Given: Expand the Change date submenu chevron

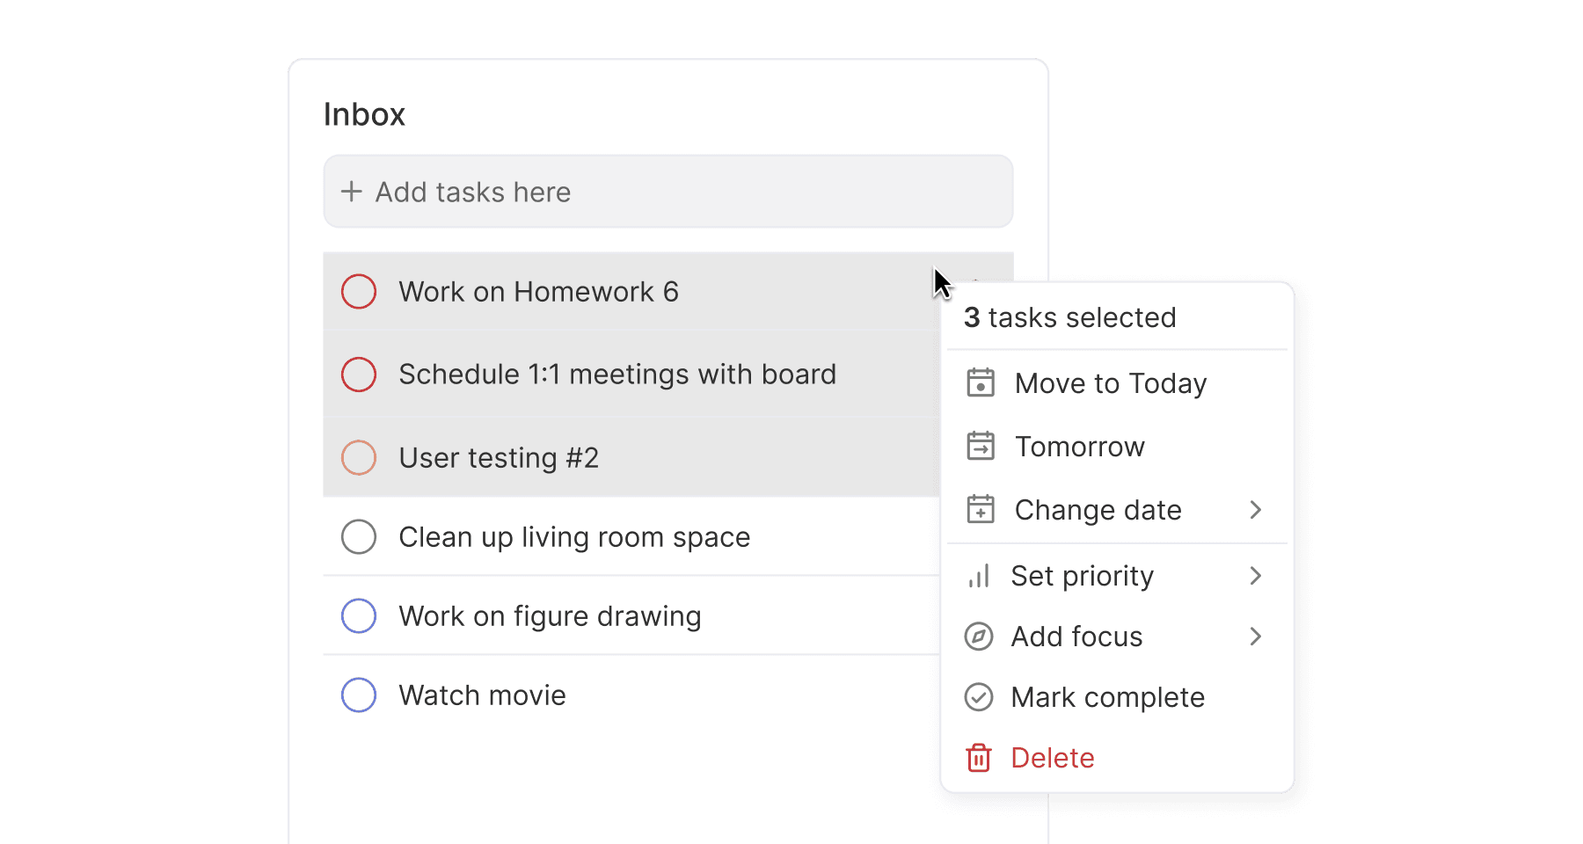Looking at the screenshot, I should click(x=1256, y=510).
